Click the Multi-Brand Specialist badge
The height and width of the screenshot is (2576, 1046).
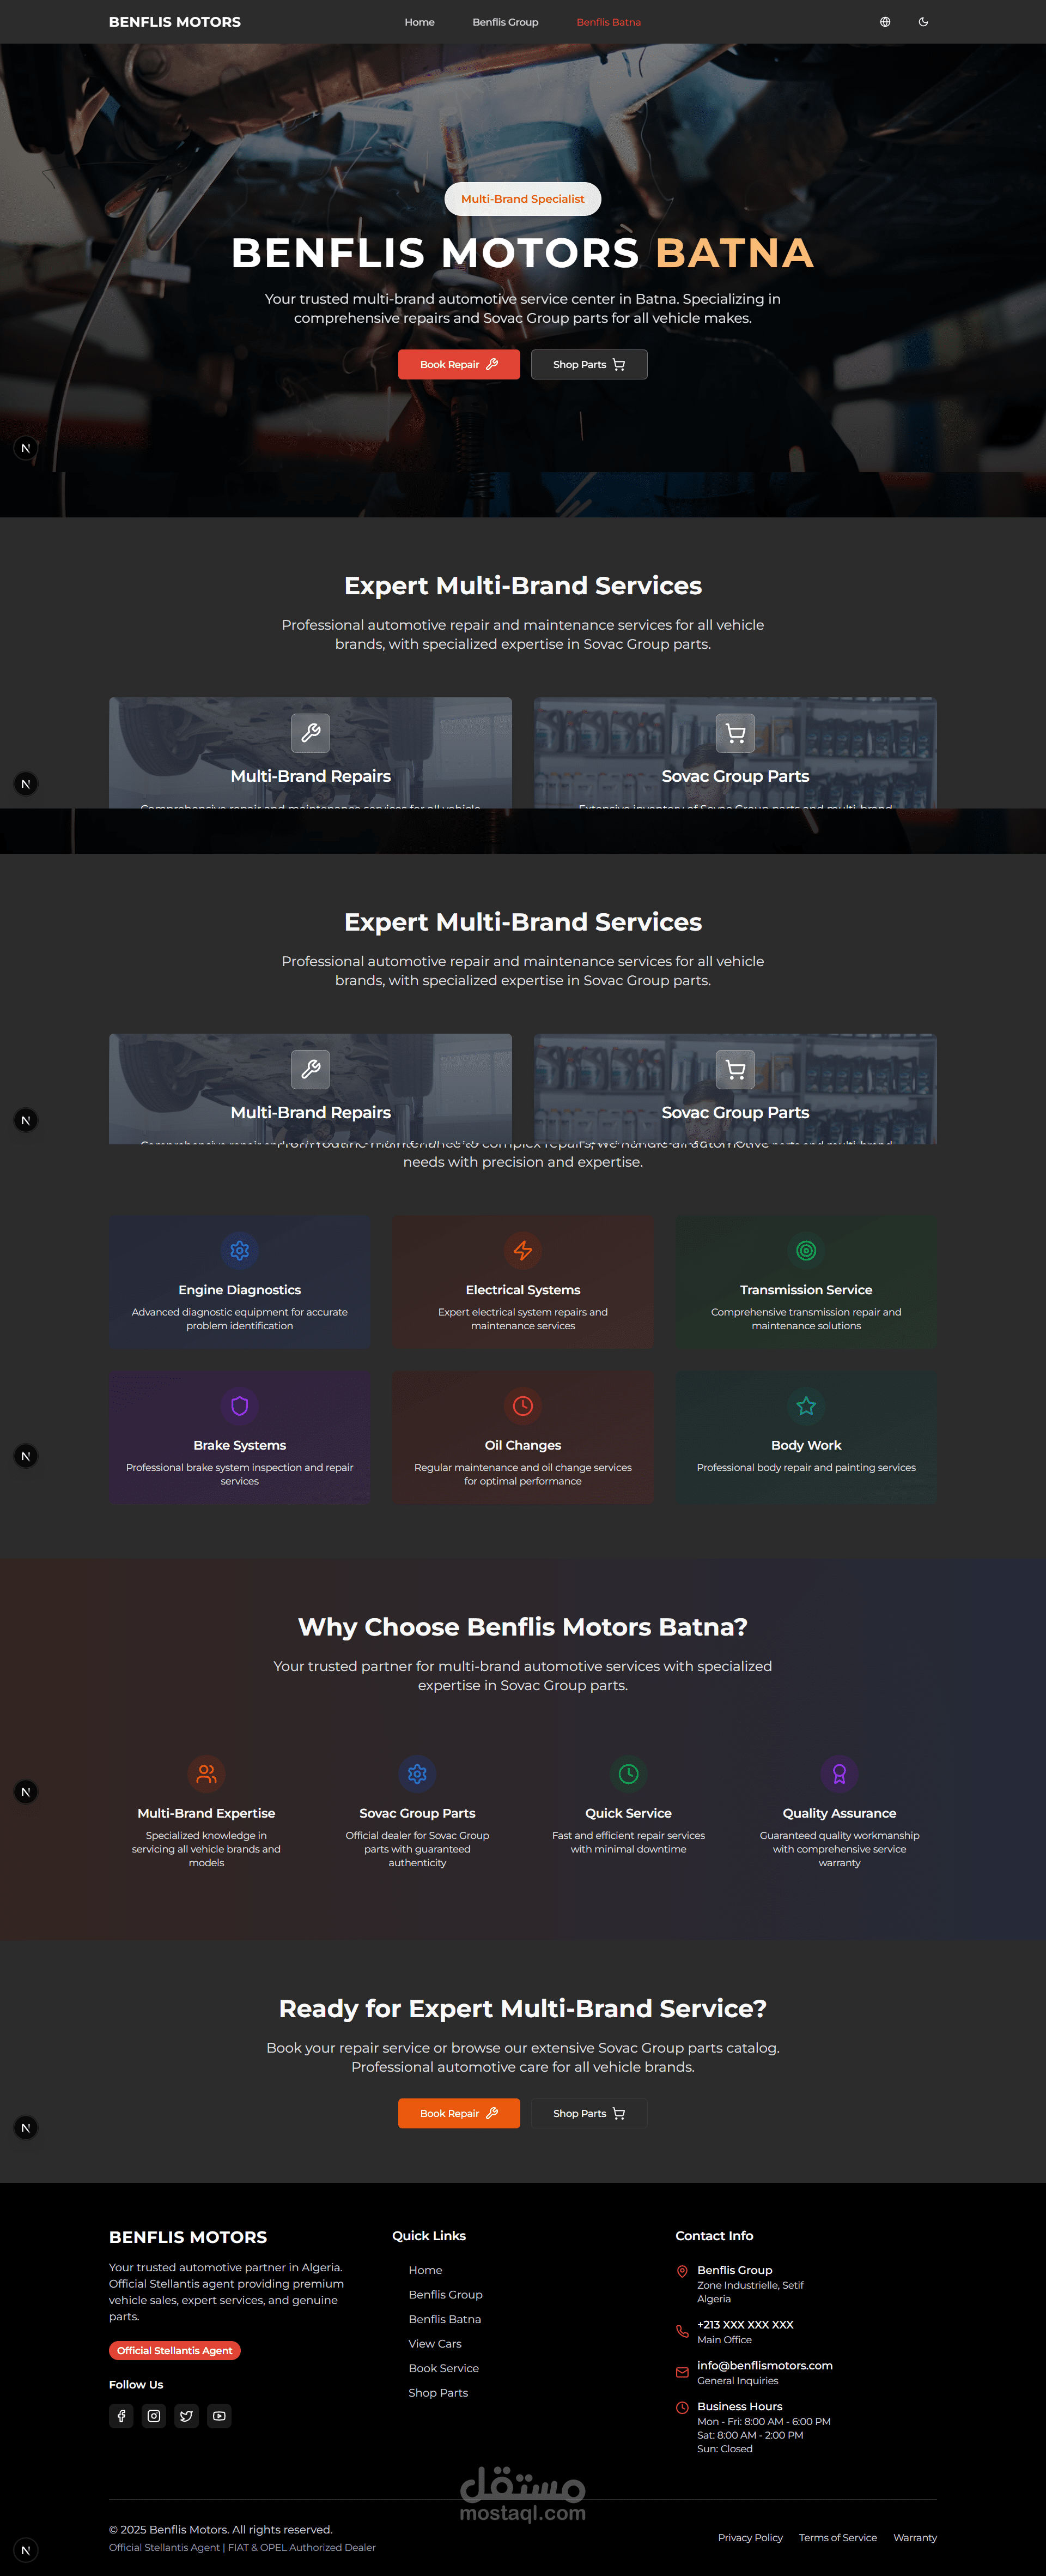522,199
